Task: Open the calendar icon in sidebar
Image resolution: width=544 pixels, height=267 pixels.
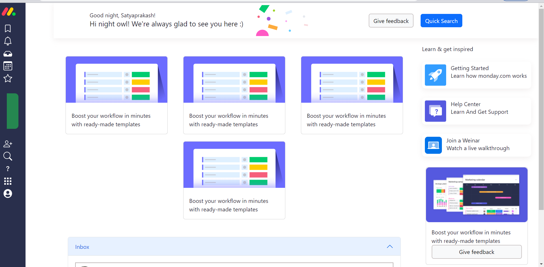Action: point(8,66)
